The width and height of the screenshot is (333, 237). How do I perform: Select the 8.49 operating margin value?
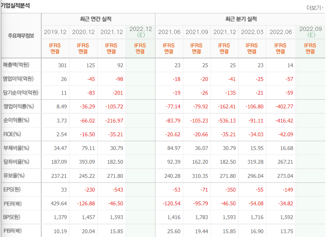(61, 106)
